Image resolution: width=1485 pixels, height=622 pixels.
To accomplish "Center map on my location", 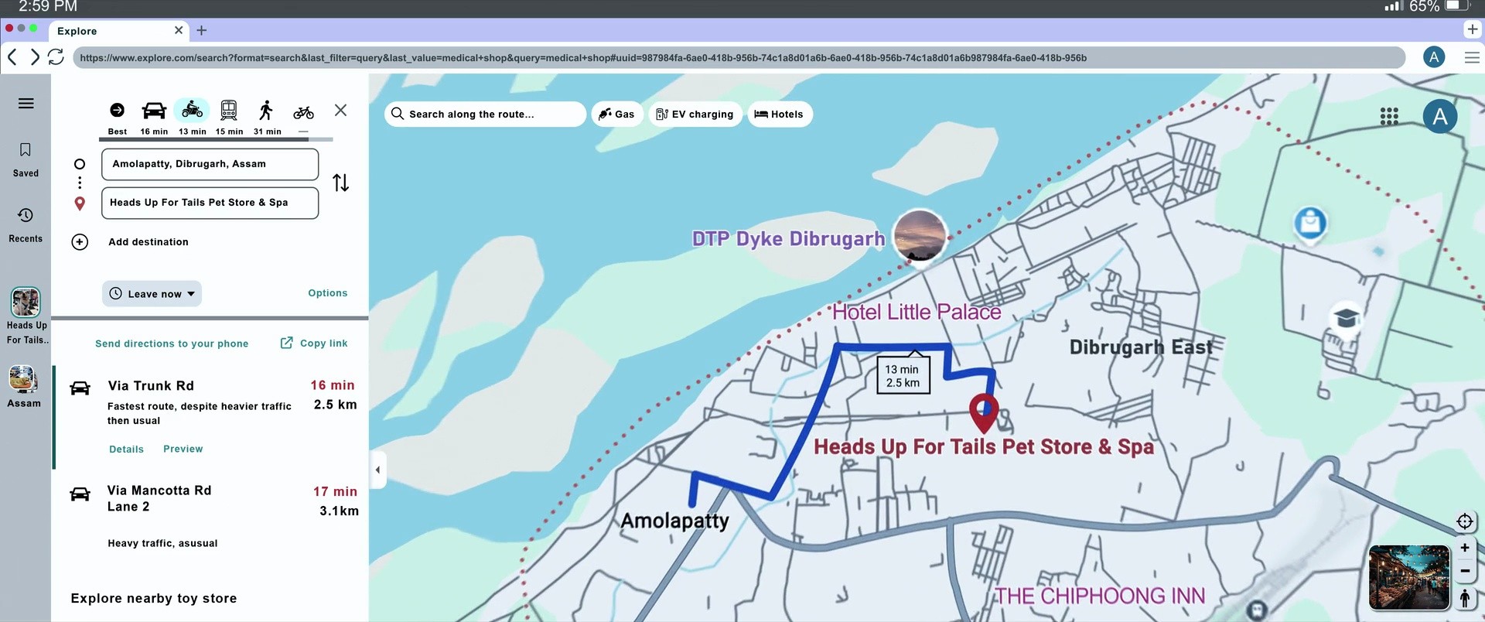I will 1464,521.
